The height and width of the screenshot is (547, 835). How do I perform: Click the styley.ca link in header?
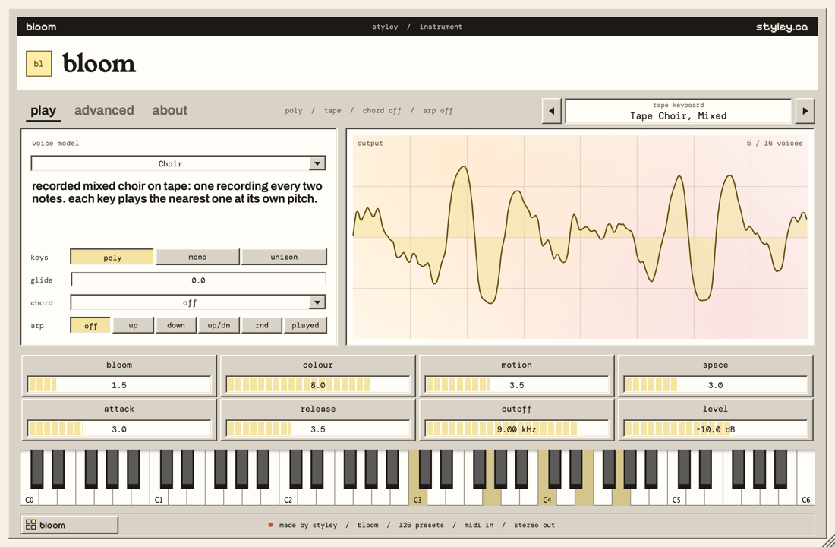coord(782,27)
